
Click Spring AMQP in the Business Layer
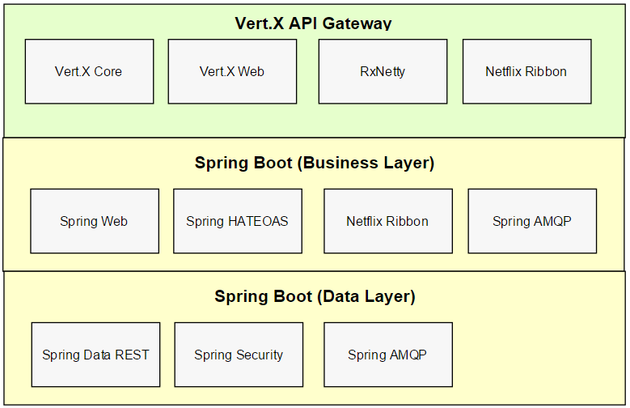point(532,221)
